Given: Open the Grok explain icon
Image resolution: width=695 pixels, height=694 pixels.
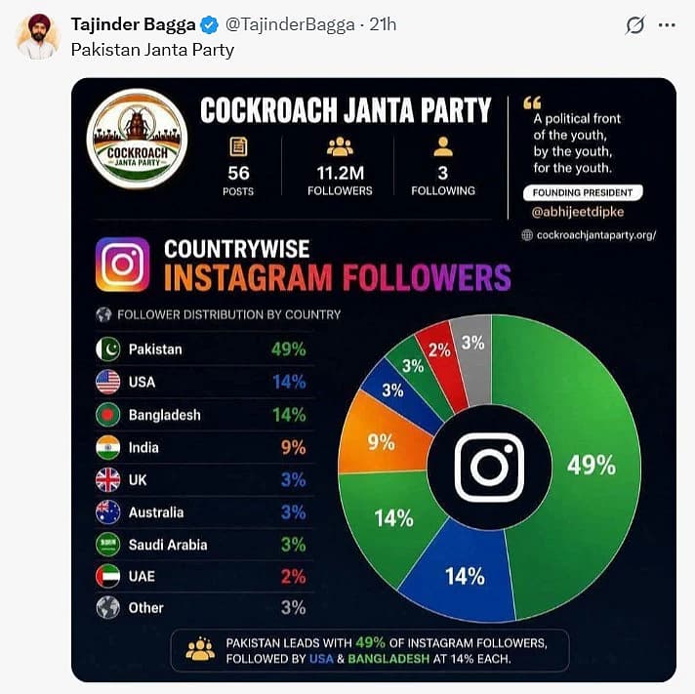Looking at the screenshot, I should coord(634,24).
